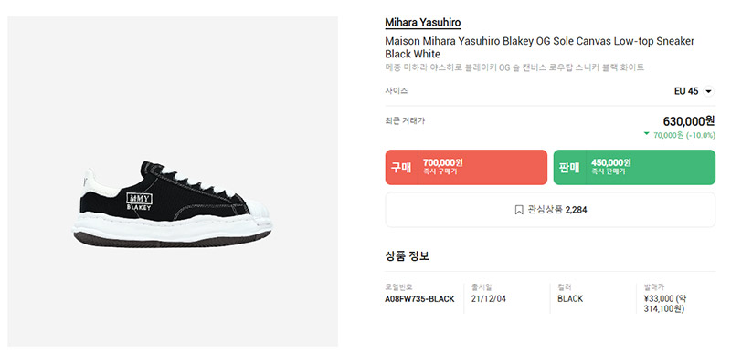This screenshot has width=731, height=353.
Task: Click the English product title text
Action: 539,47
